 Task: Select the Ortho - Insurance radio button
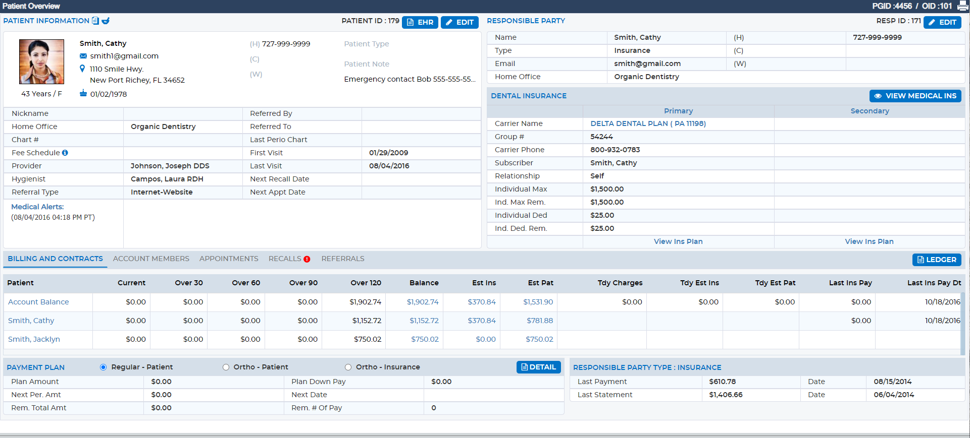[x=348, y=367]
